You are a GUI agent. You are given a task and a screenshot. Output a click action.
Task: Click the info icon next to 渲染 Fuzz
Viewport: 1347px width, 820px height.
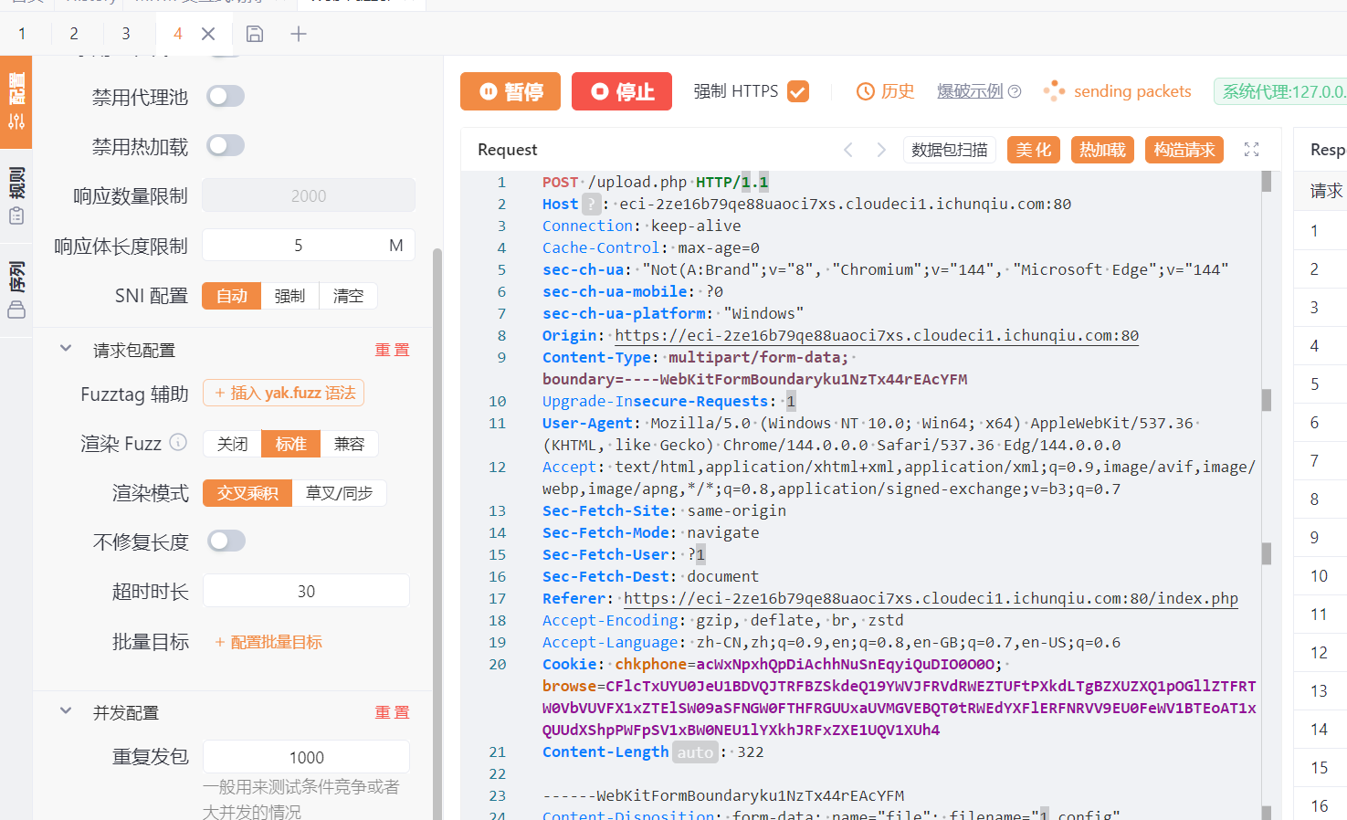coord(179,443)
